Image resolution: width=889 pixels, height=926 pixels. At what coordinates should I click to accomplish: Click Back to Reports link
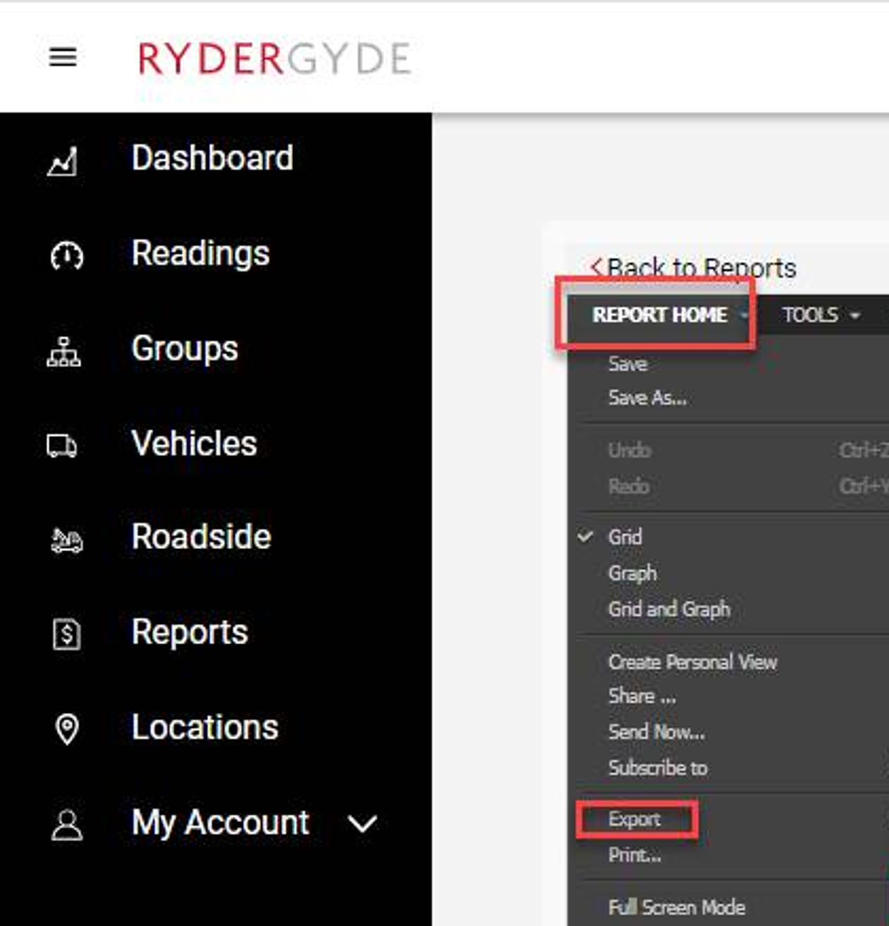[x=693, y=268]
